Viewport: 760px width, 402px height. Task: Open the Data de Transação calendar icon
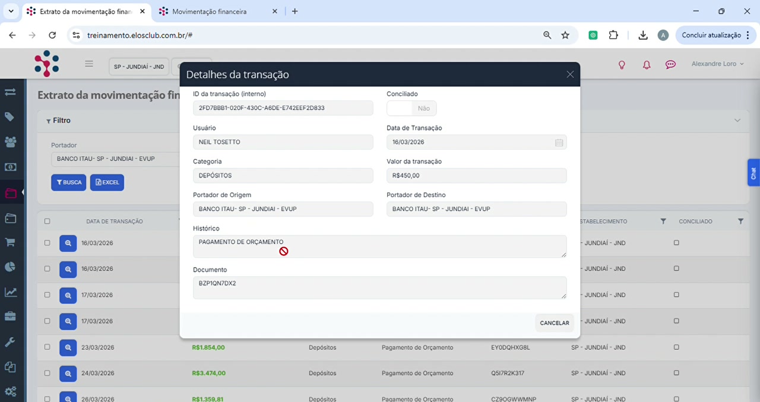tap(559, 143)
